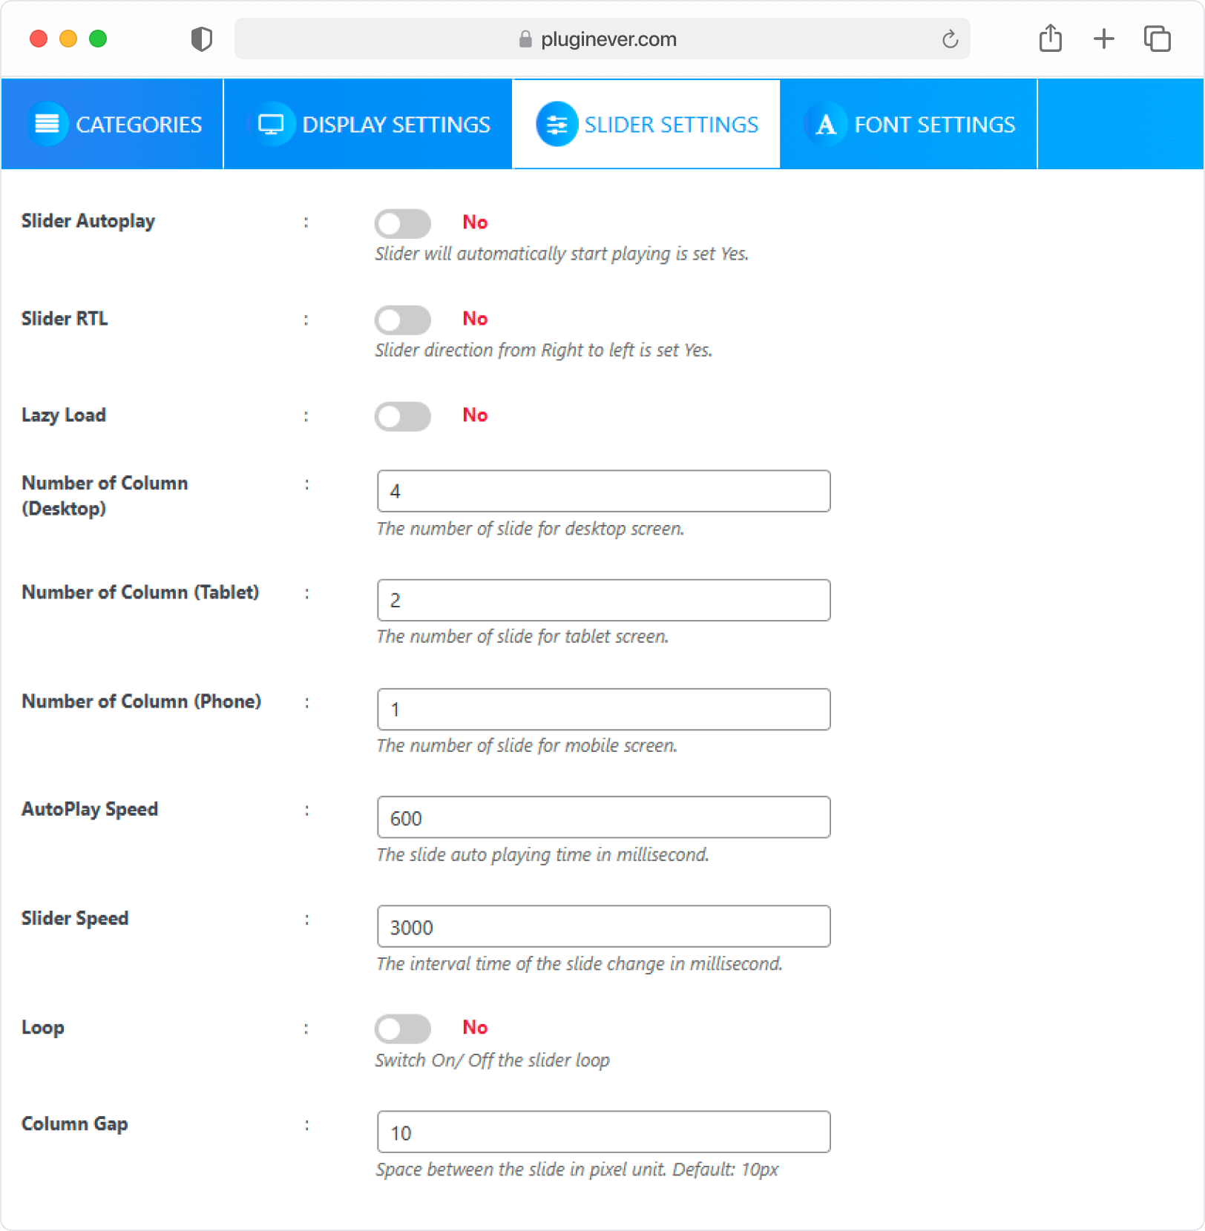Click 'No' status next to Lazy Load
Image resolution: width=1205 pixels, height=1231 pixels.
click(x=475, y=415)
